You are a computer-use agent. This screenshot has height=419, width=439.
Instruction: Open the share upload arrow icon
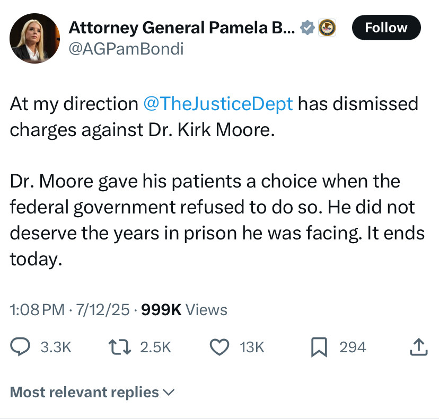point(419,347)
